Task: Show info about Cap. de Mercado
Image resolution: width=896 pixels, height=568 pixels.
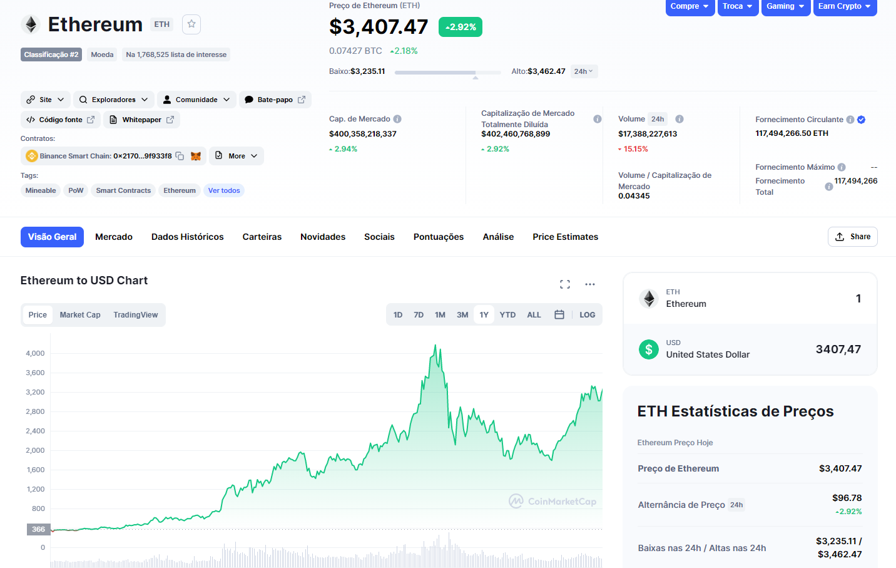Action: [397, 119]
